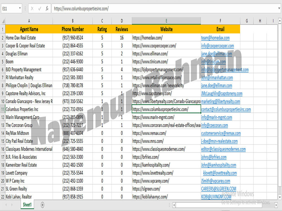Select column H header
The width and height of the screenshot is (282, 211).
tap(260, 21)
